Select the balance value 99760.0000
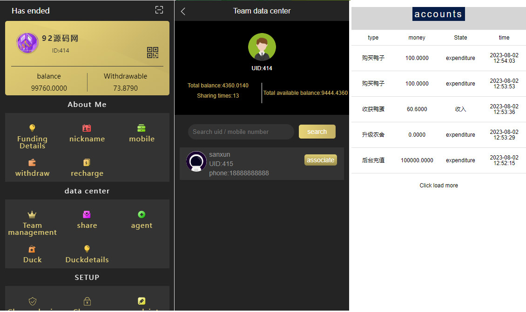Viewport: 526px width, 312px height. (x=49, y=88)
